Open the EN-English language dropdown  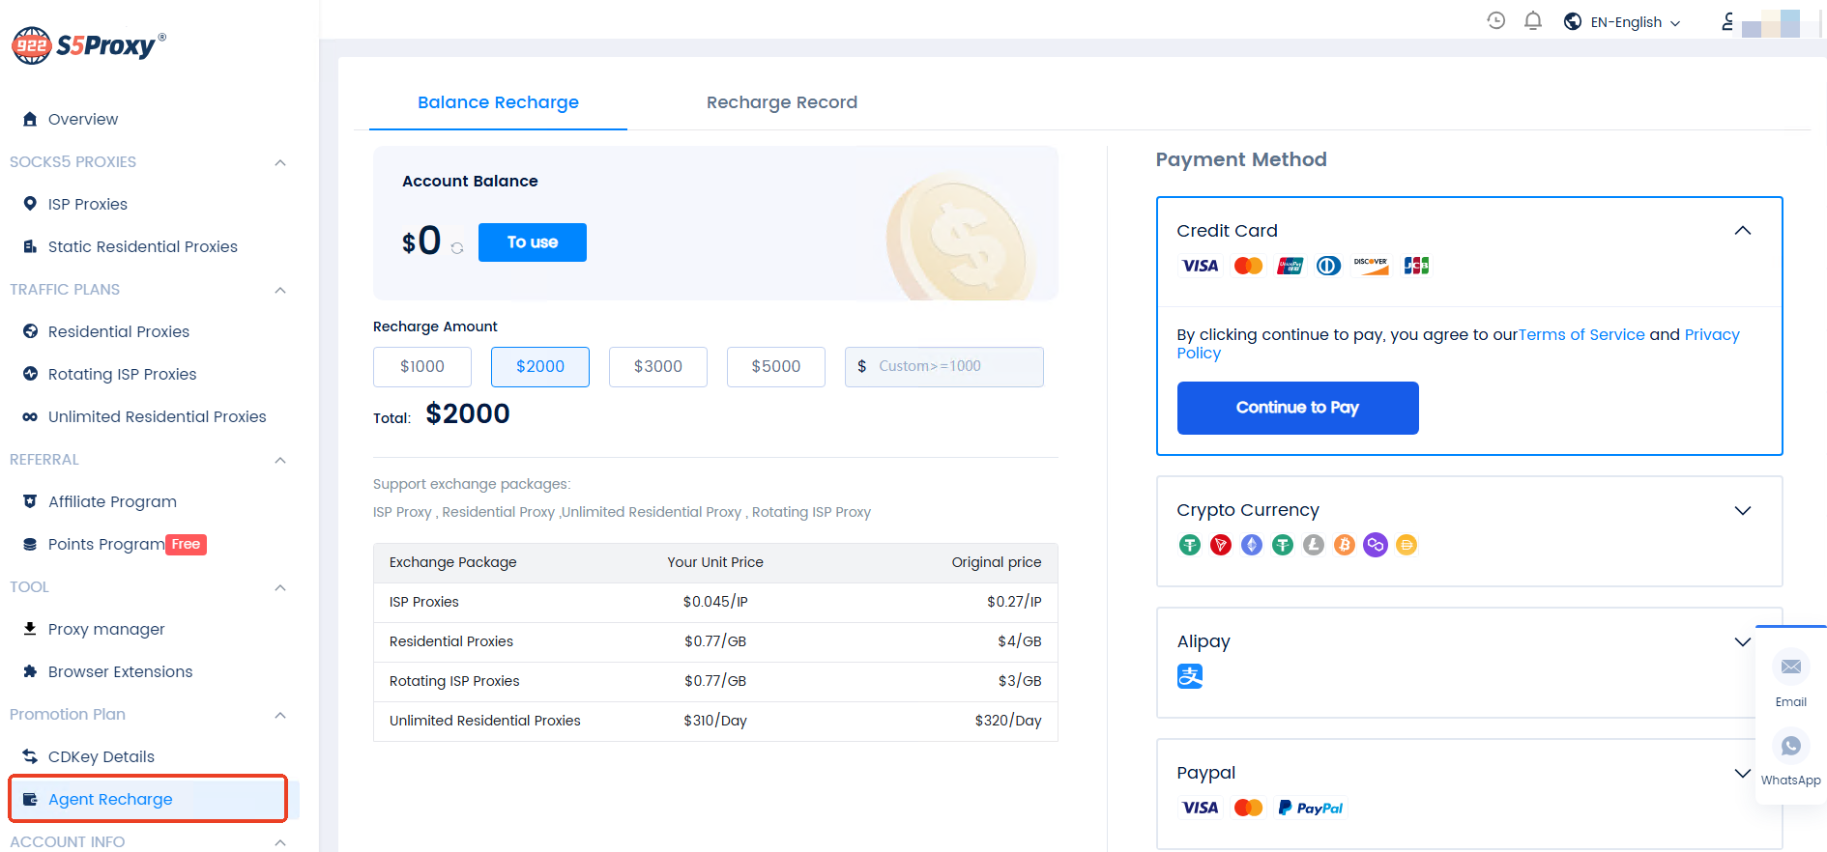click(1624, 22)
